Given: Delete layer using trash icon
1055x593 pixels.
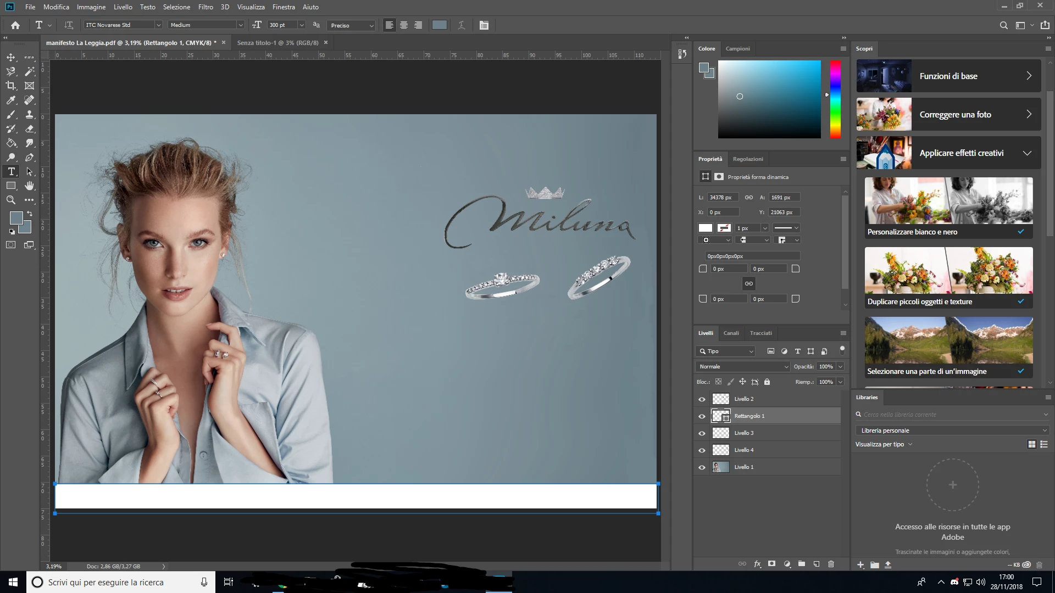Looking at the screenshot, I should coord(831,564).
